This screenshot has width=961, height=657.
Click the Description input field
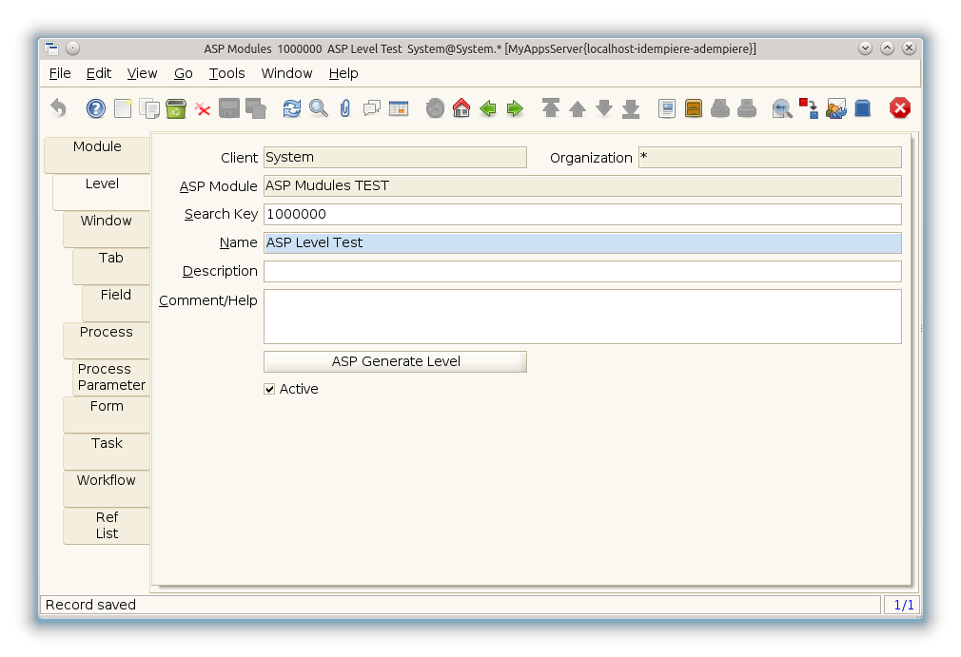581,272
